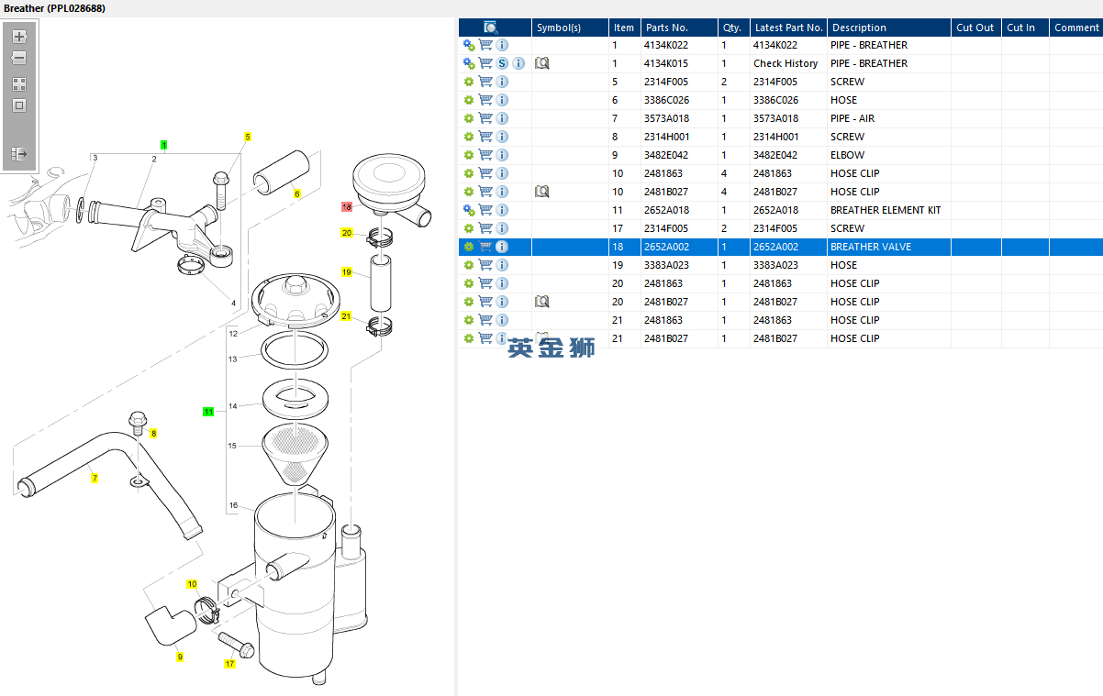Add ELBOW 3482E042 to cart
The height and width of the screenshot is (696, 1103).
tap(485, 155)
